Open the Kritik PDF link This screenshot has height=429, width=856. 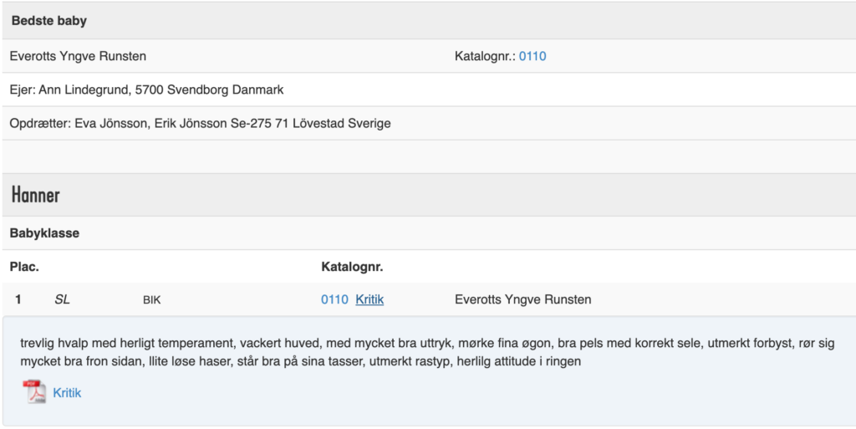click(x=67, y=393)
